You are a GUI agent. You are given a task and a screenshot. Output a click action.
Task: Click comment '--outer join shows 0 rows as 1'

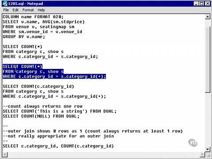93,131
